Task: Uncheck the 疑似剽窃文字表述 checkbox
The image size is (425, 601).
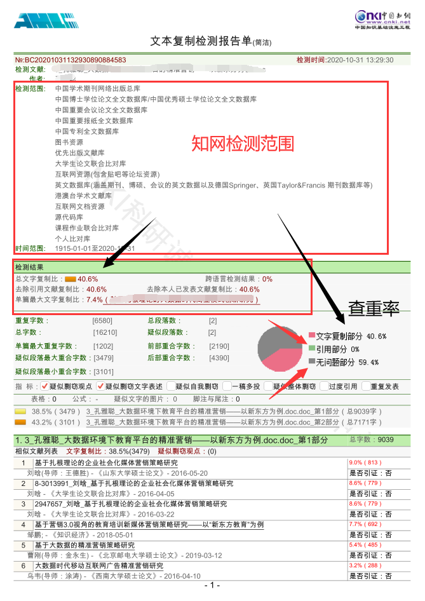Action: pyautogui.click(x=100, y=386)
